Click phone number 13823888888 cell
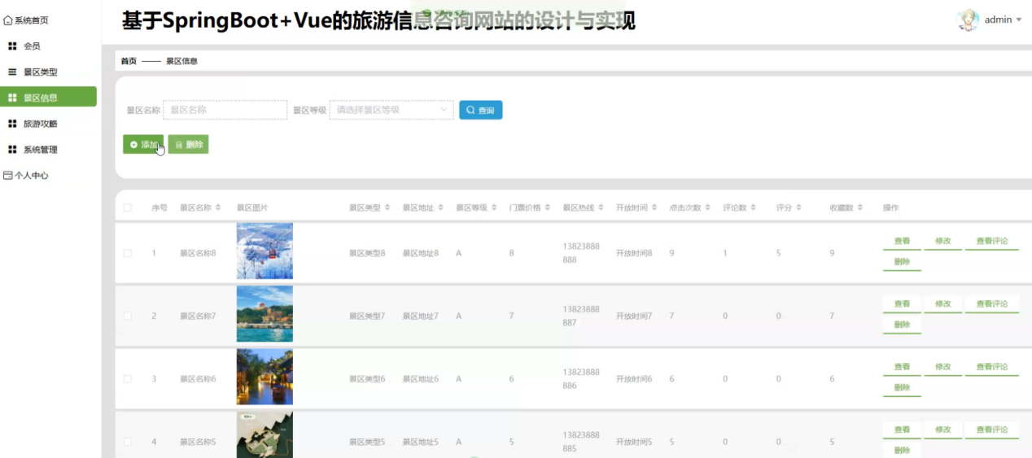Viewport: 1032px width, 458px height. point(581,253)
